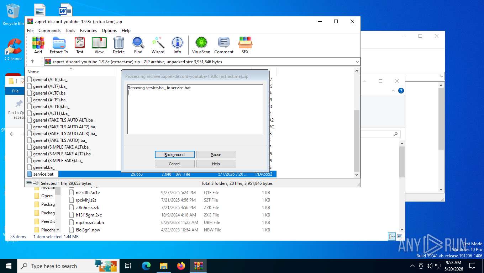Screen dimensions: 484x273
Task: Select general (ALT6).ba_ file
Action: [50, 80]
